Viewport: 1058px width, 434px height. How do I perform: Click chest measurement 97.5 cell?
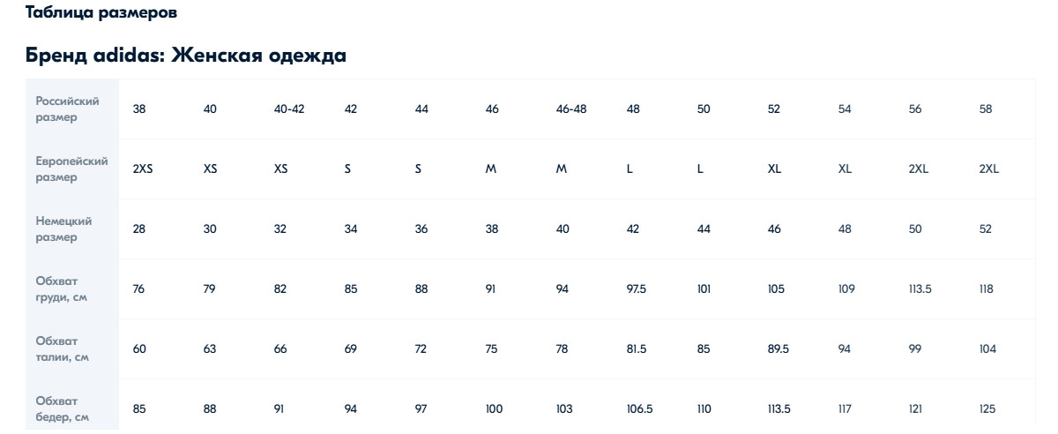637,289
